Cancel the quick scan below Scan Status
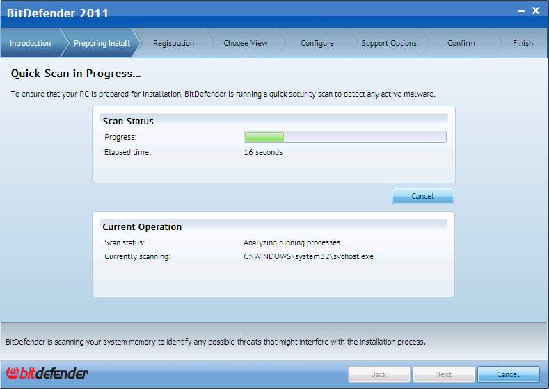The image size is (549, 389). coord(422,196)
